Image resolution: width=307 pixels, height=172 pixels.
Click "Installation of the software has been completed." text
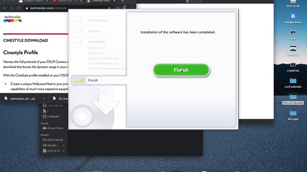pyautogui.click(x=178, y=32)
